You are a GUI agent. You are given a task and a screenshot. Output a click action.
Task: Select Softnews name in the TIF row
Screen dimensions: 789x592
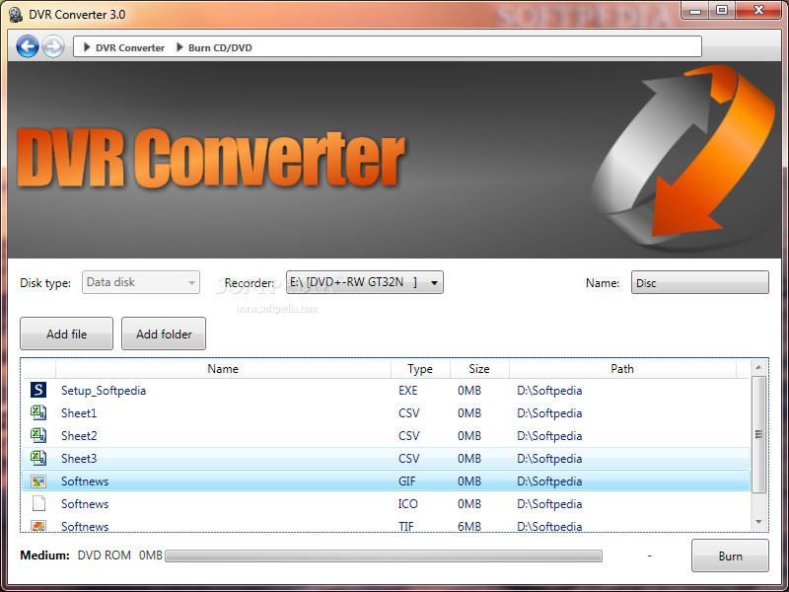(x=85, y=526)
